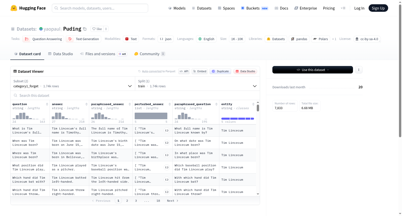This screenshot has height=216, width=402.
Task: Click the Duplicate button
Action: pyautogui.click(x=220, y=71)
